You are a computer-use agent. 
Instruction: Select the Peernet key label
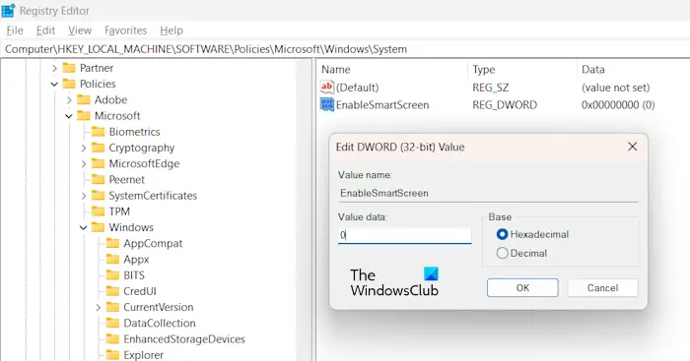(127, 180)
